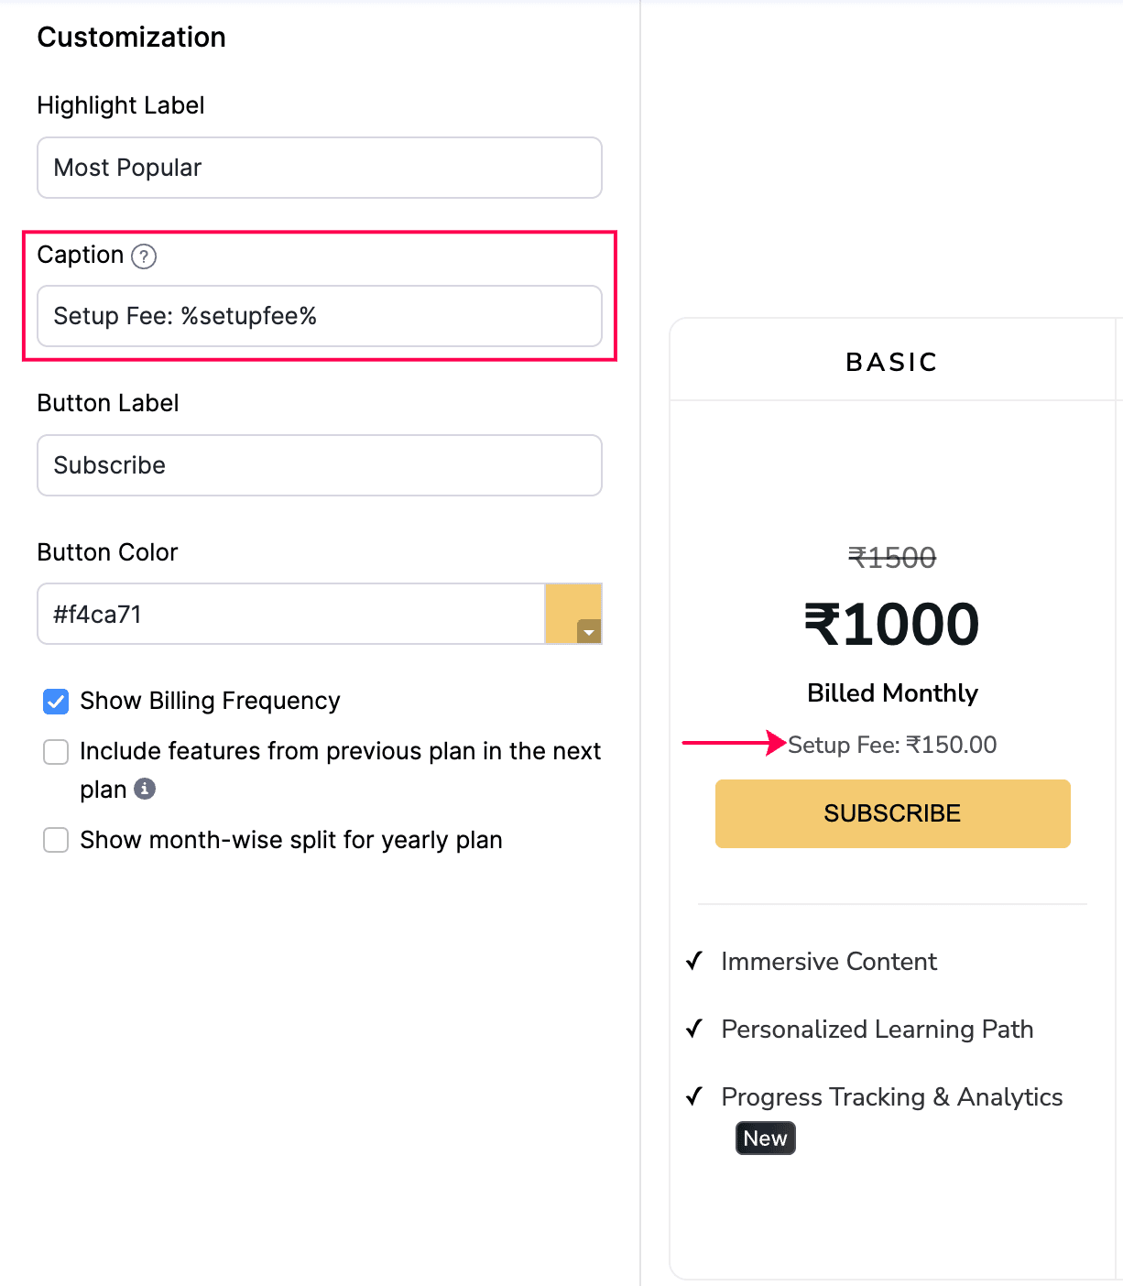Open the button color picker dropdown arrow
Image resolution: width=1123 pixels, height=1286 pixels.
589,631
